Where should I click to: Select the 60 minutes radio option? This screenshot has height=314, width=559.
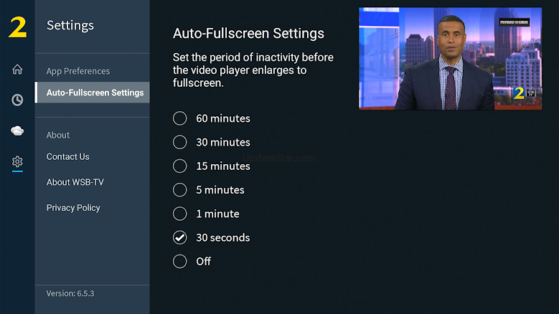(212, 118)
